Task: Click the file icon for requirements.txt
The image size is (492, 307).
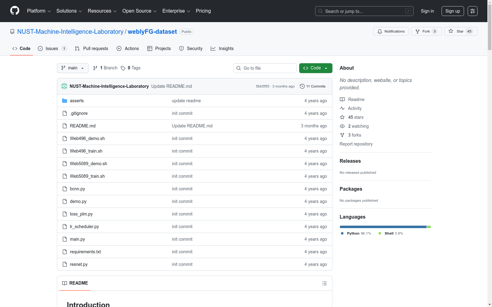Action: click(65, 252)
